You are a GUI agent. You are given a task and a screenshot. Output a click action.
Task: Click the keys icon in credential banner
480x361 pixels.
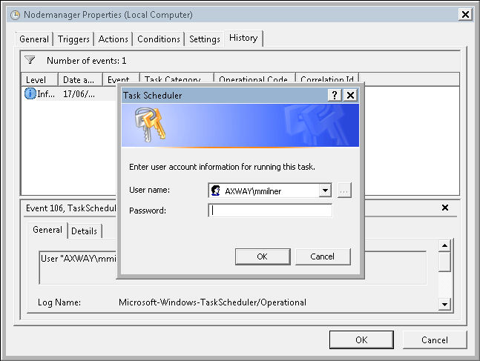[x=150, y=125]
